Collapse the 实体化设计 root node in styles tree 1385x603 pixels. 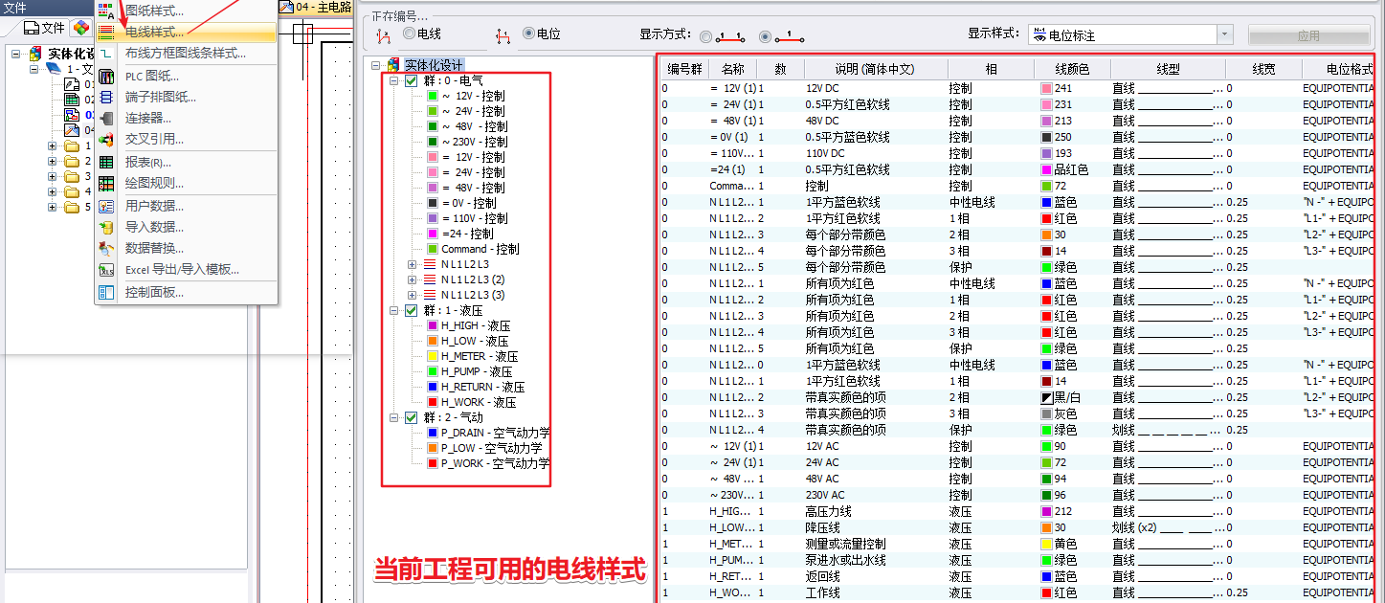pyautogui.click(x=376, y=66)
